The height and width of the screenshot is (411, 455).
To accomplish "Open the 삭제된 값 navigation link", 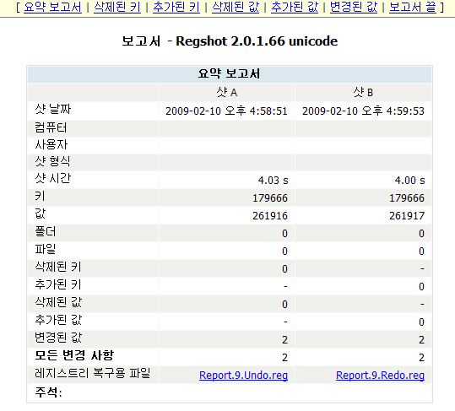I will coord(236,7).
